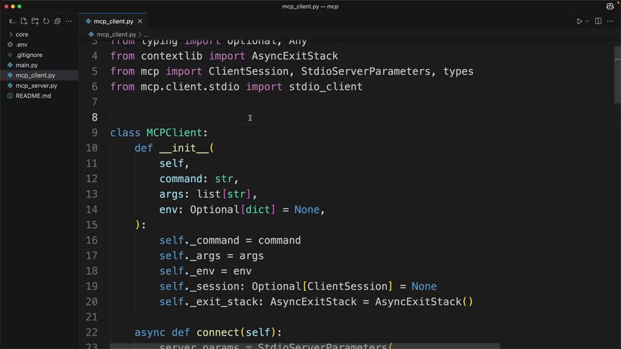Screen dimensions: 621x349
Task: Click line number 15 in the gutter
Action: (91, 225)
